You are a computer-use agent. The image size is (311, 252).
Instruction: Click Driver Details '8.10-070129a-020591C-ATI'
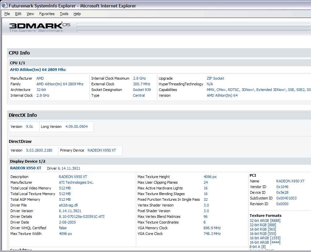tap(82, 217)
